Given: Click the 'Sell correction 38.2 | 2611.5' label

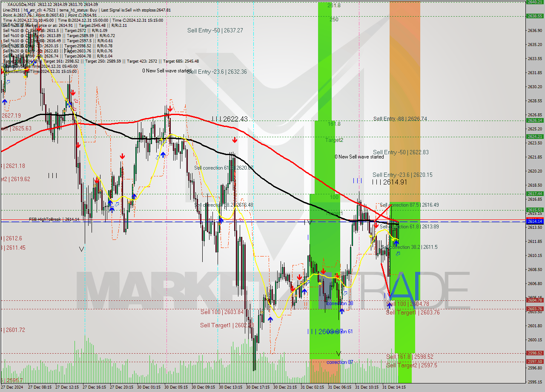Looking at the screenshot, I should (409, 247).
